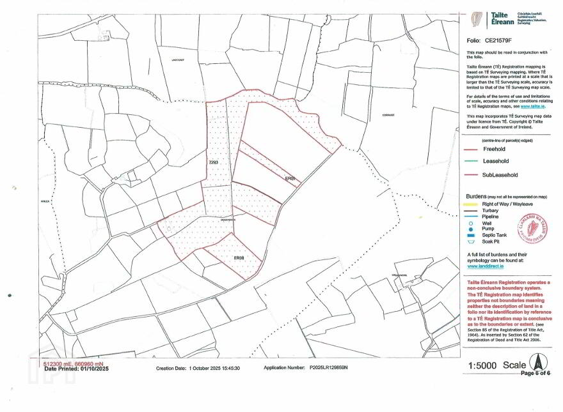Screen dimensions: 563x412
Task: Click the Freehold red line sample
Action: (471, 149)
